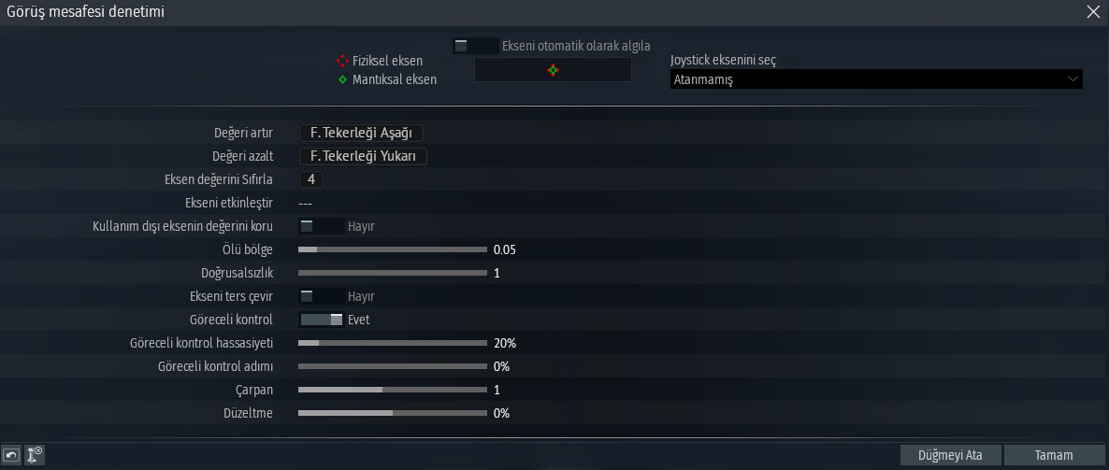Image resolution: width=1109 pixels, height=470 pixels.
Task: Click the Düzeltme slider
Action: [393, 413]
